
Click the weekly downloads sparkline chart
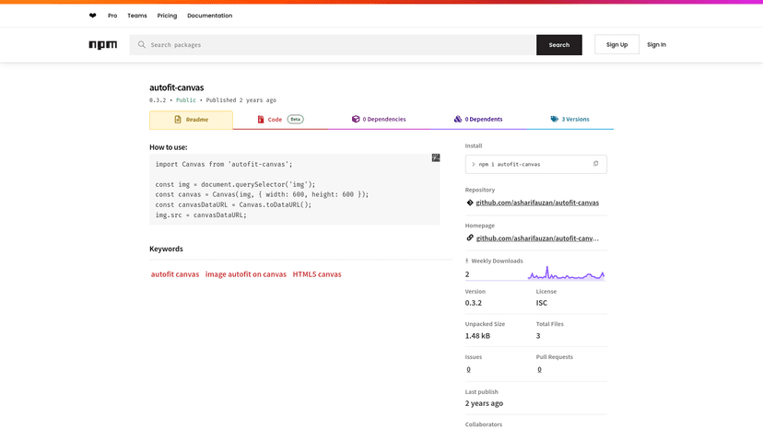point(565,273)
